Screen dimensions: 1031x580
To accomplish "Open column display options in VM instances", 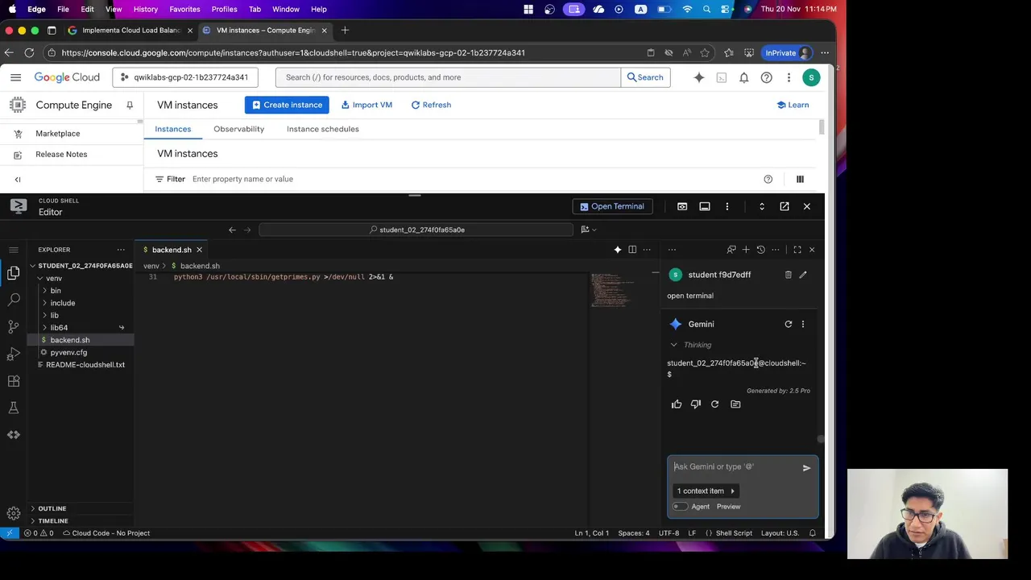I will pos(800,179).
